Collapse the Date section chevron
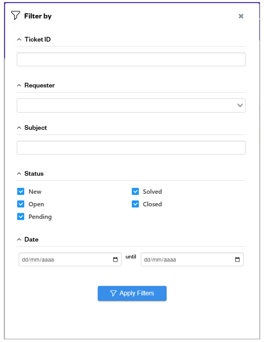The height and width of the screenshot is (342, 264). [19, 239]
